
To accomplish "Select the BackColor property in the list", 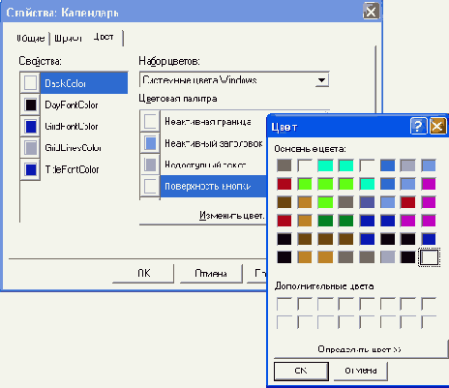I will coord(74,83).
